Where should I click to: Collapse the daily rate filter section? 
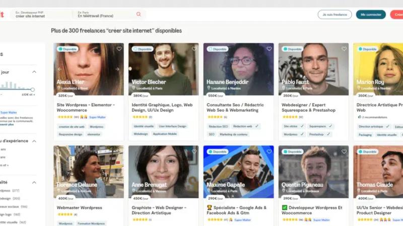(x=34, y=72)
